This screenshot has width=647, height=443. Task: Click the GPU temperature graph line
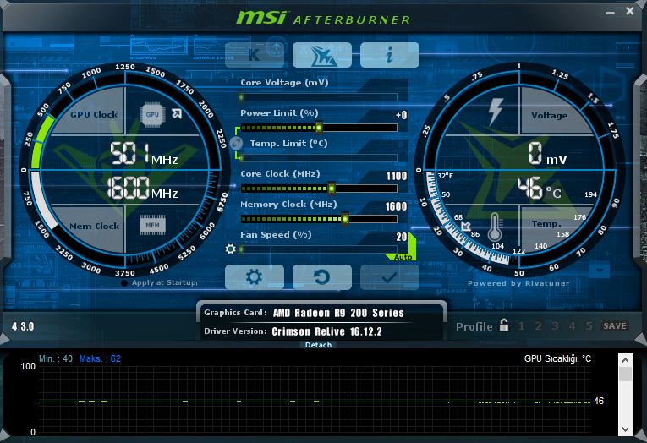point(315,402)
